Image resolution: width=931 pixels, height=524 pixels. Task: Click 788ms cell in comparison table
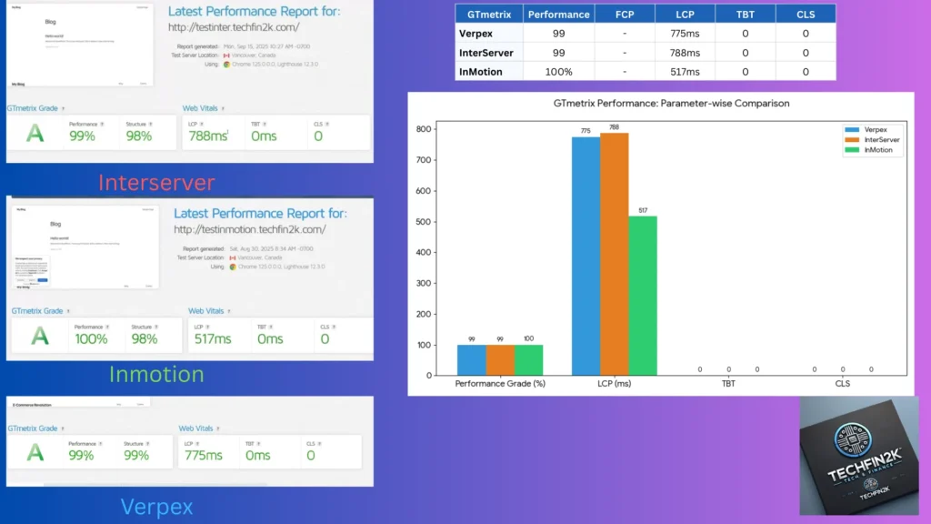685,53
